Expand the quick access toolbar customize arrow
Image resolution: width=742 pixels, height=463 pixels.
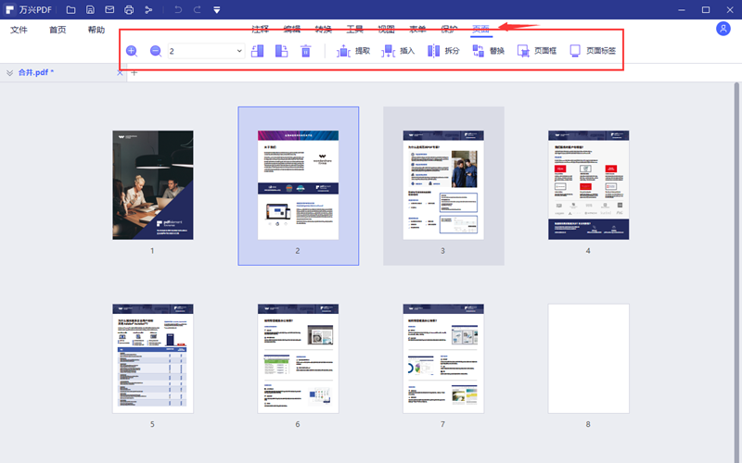(216, 10)
